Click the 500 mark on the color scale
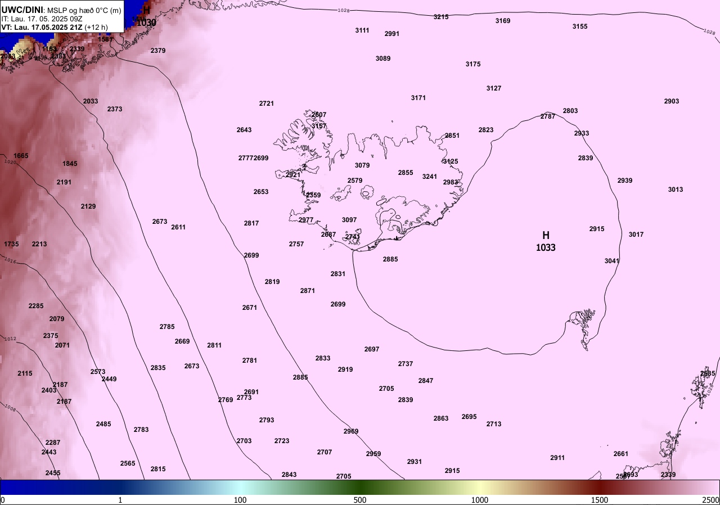The height and width of the screenshot is (505, 720). pos(360,500)
